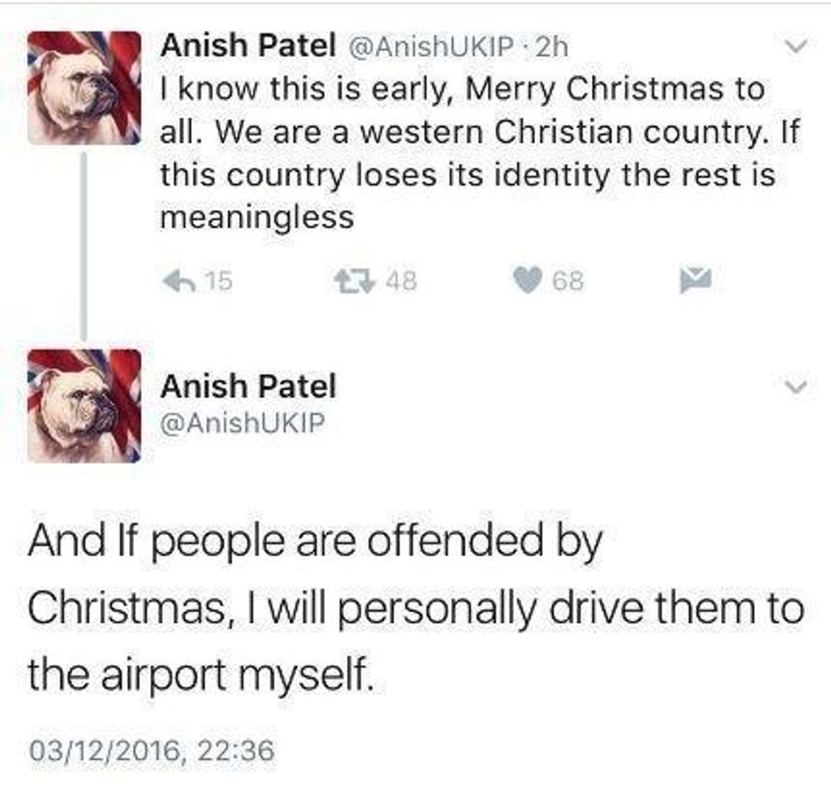Click the @AnishUKIP handle under the second name

(x=243, y=421)
